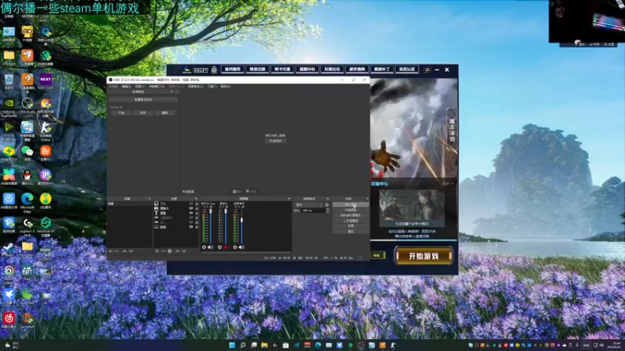The width and height of the screenshot is (625, 351).
Task: Open 玩家论坛 tab in game launcher
Action: [x=332, y=69]
